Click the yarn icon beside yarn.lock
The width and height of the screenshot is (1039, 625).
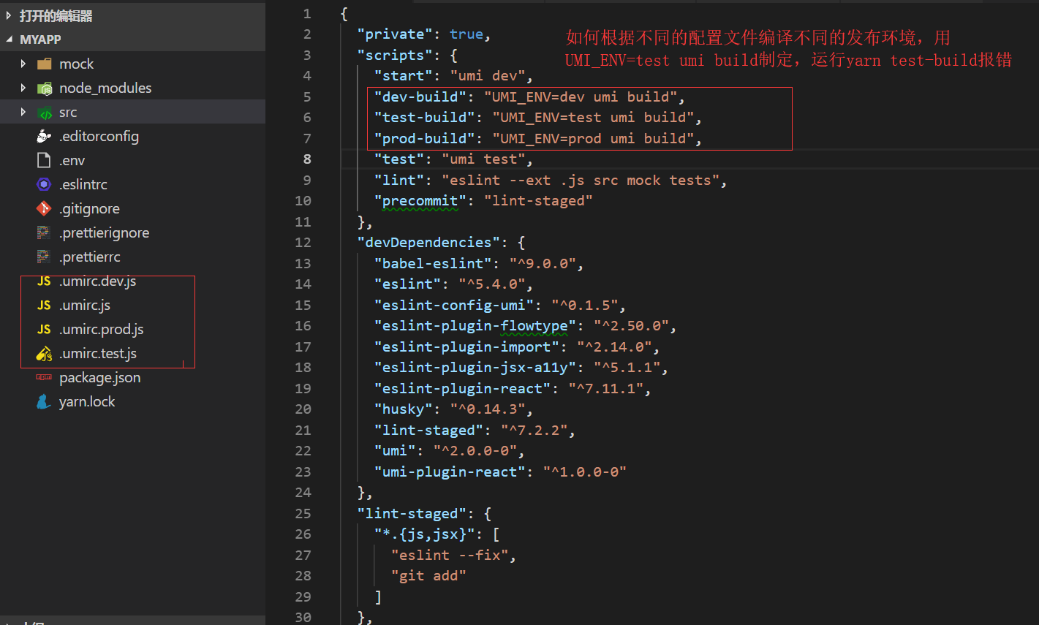pos(45,401)
